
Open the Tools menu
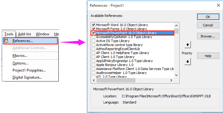[9, 34]
